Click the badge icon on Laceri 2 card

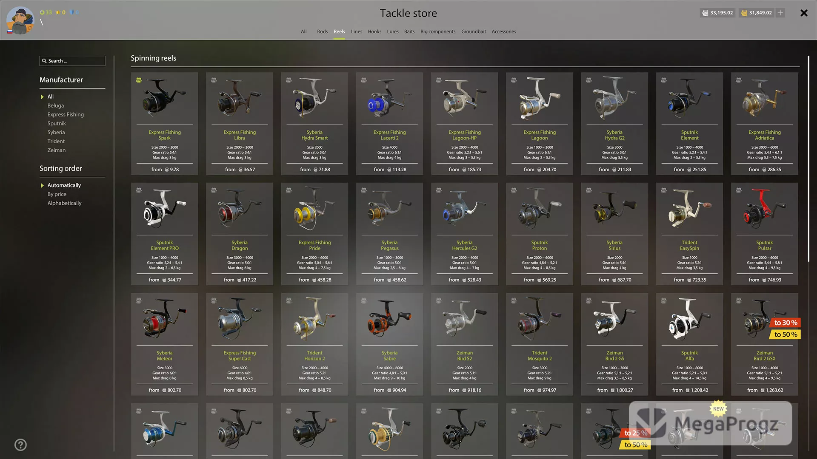coord(364,80)
